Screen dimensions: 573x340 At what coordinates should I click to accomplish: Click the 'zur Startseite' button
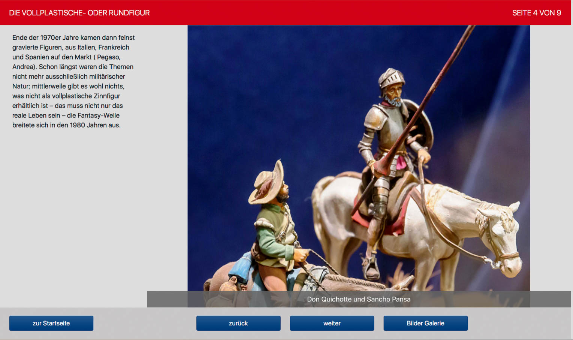[x=51, y=323]
